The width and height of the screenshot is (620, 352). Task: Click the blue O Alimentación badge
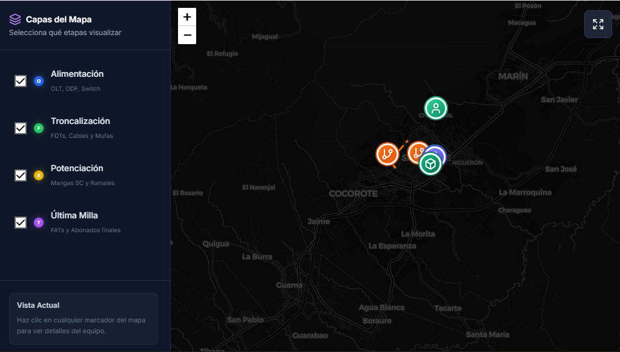[x=39, y=81]
